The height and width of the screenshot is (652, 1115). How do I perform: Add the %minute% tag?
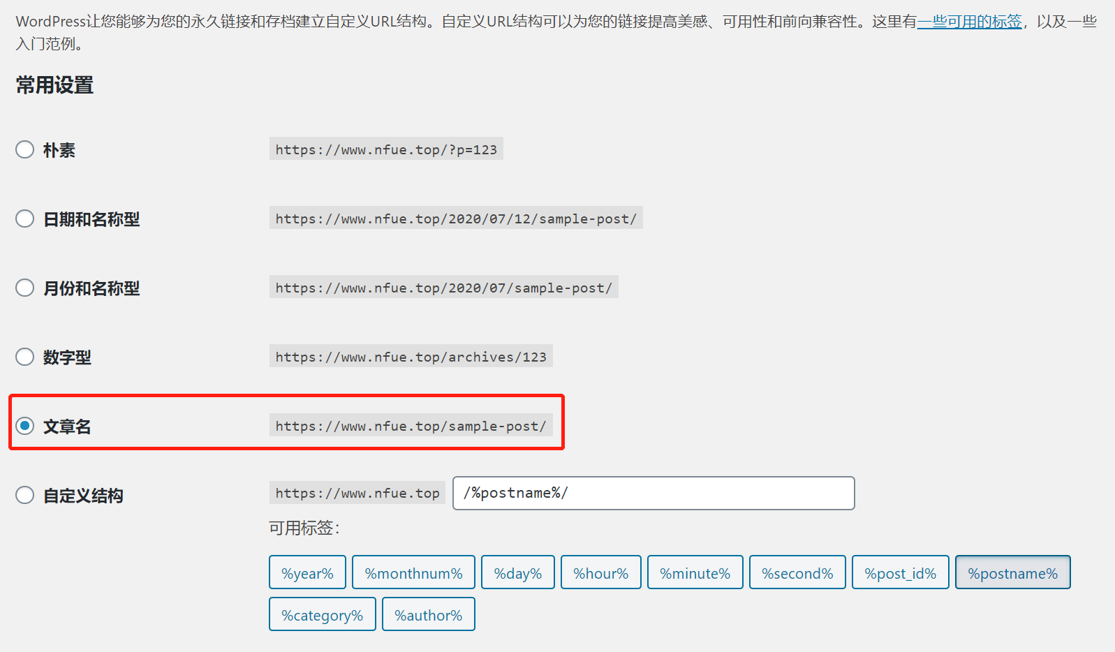(x=695, y=572)
